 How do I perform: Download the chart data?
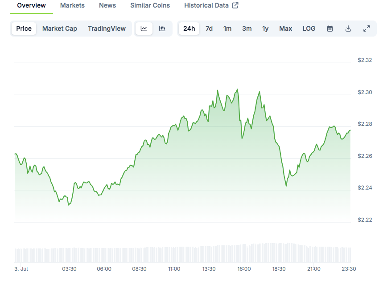348,29
